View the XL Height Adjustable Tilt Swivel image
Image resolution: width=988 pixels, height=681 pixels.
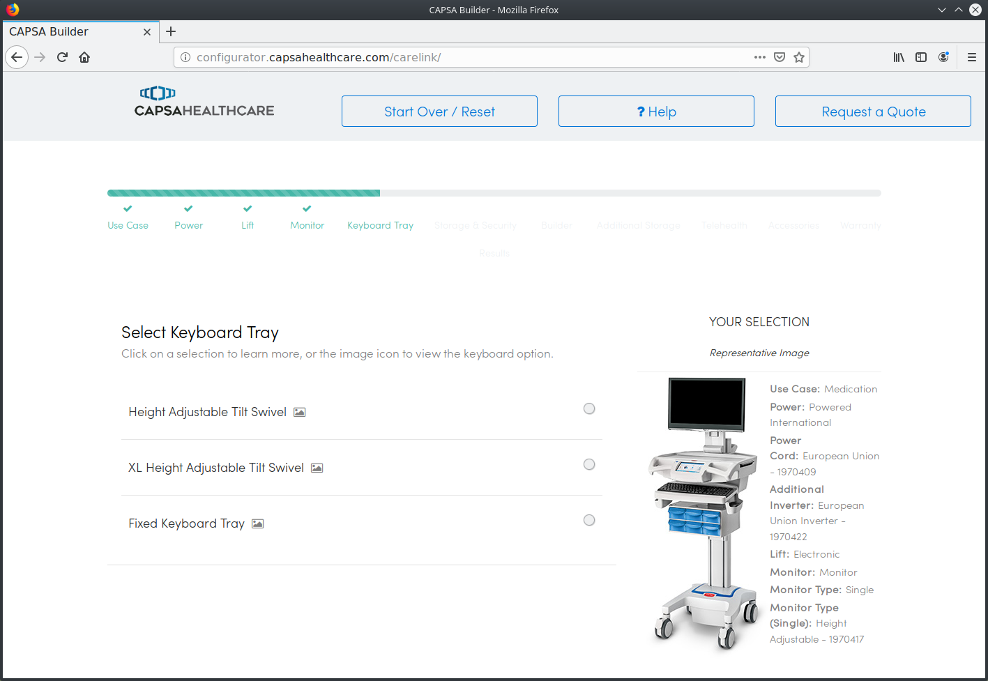(x=317, y=467)
